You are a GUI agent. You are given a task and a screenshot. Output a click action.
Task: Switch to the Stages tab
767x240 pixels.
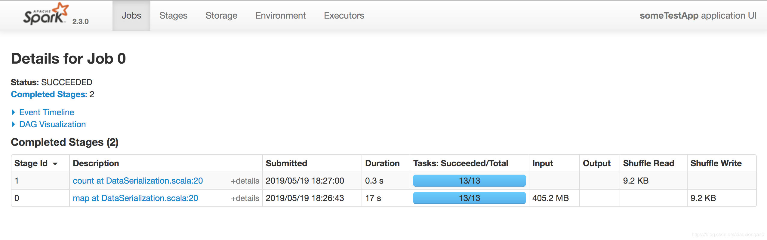[173, 16]
